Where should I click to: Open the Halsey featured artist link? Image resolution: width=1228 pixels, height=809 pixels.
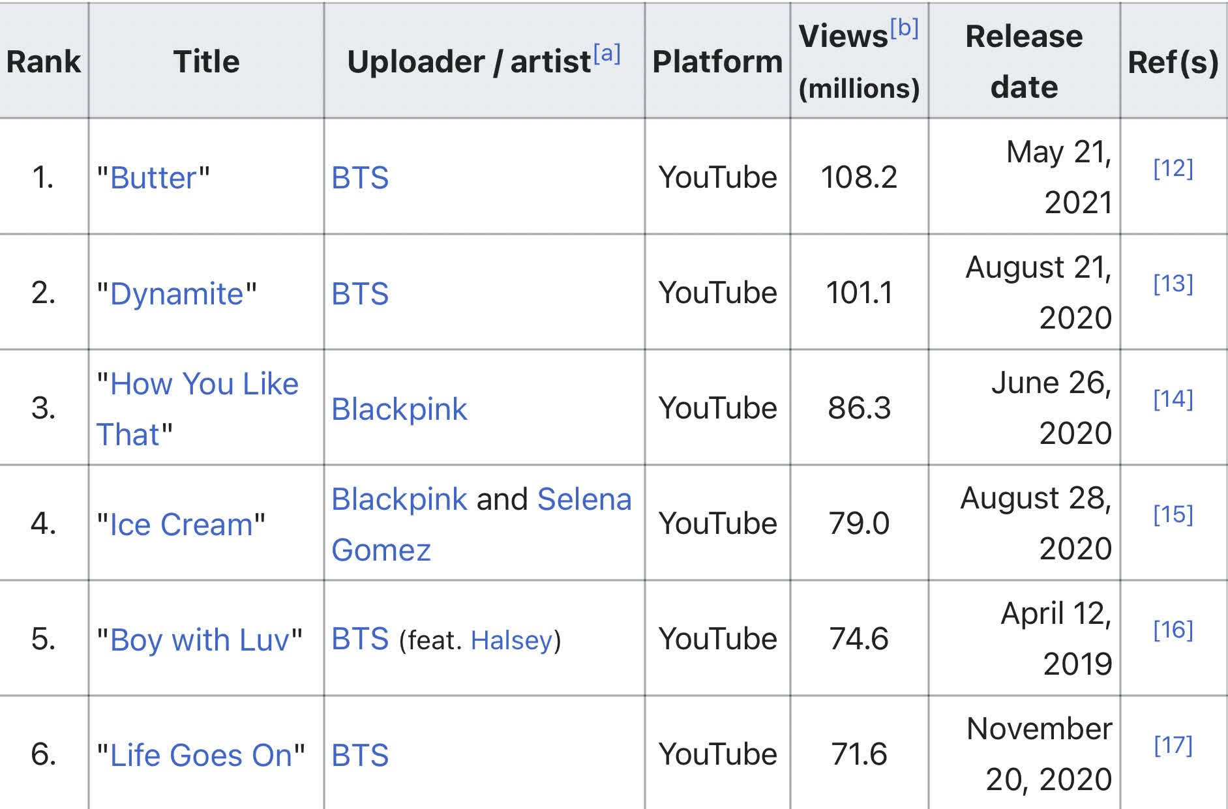[512, 640]
